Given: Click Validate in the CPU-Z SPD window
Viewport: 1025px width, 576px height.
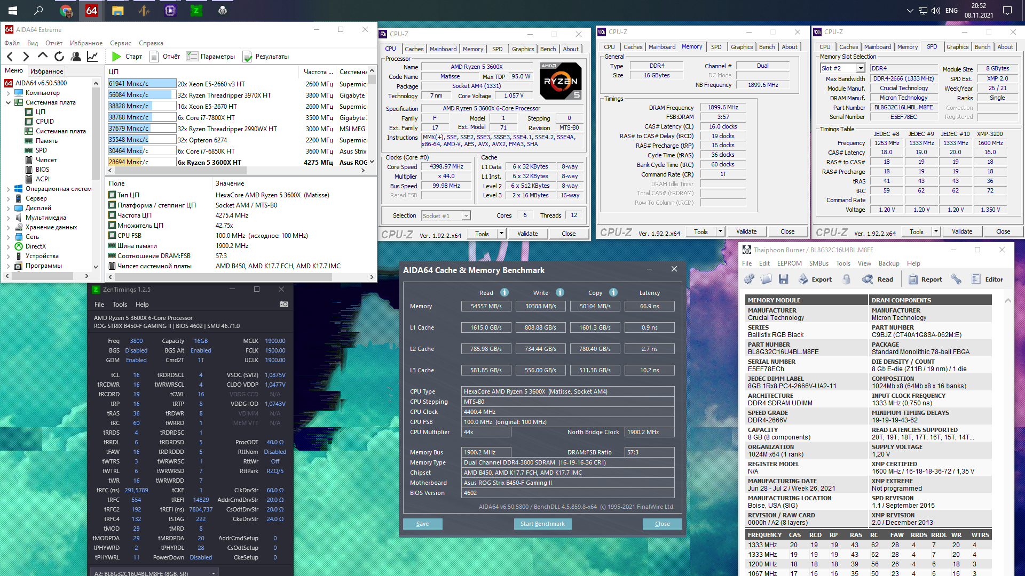Looking at the screenshot, I should (x=961, y=231).
